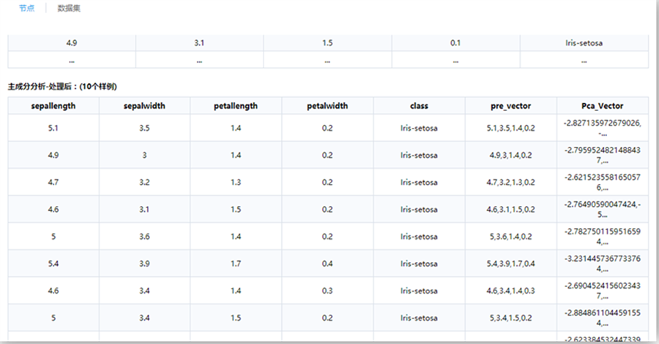Click Pca_Vector cell starting with -2.7649
This screenshot has height=344, width=659.
pos(602,210)
